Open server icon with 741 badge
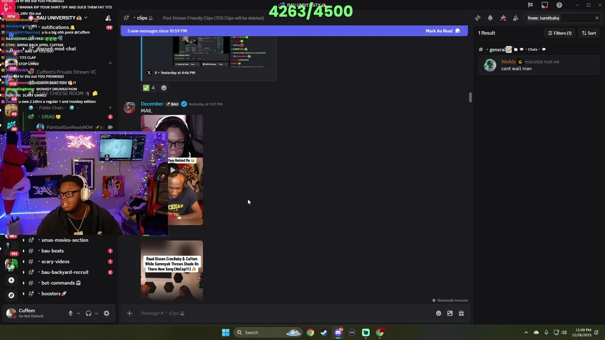 pos(10,248)
